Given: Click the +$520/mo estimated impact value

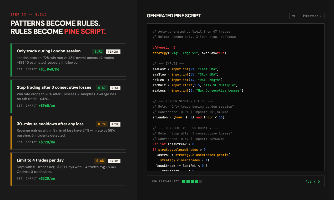Looking at the screenshot, I should point(47,178).
